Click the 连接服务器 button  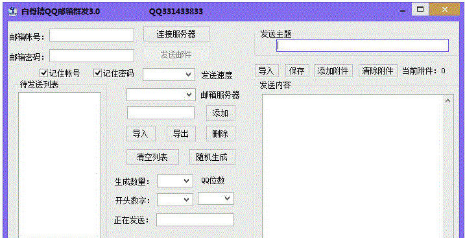tap(176, 34)
